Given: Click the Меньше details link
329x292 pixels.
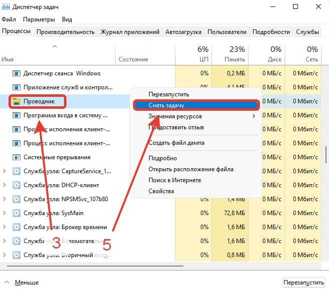Looking at the screenshot, I should (27, 283).
